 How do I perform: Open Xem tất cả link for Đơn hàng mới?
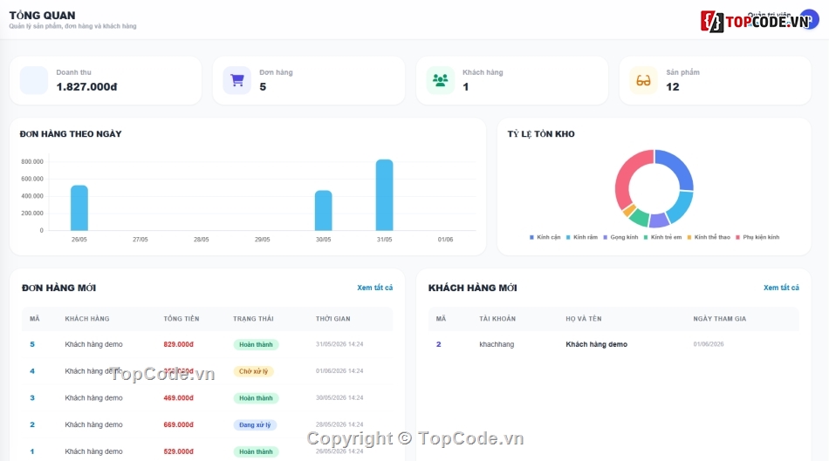click(375, 288)
